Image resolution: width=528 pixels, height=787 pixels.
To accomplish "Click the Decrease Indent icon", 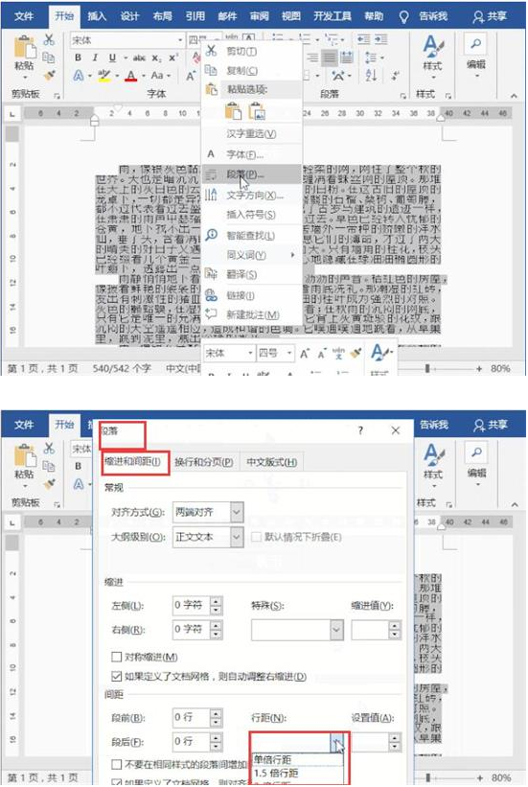I will [x=363, y=39].
